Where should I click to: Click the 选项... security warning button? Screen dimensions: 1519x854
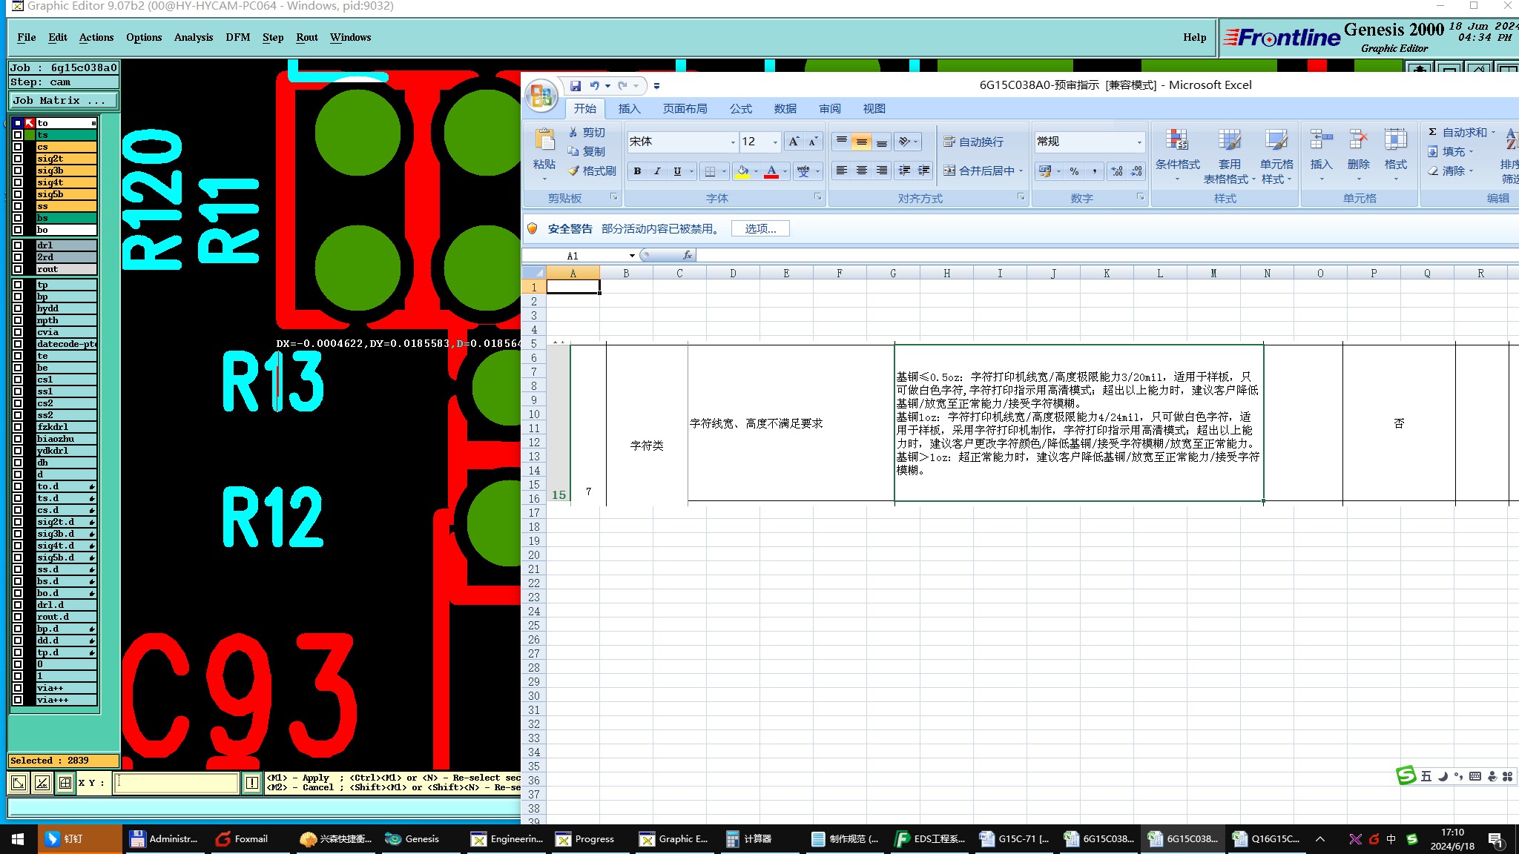pyautogui.click(x=760, y=229)
